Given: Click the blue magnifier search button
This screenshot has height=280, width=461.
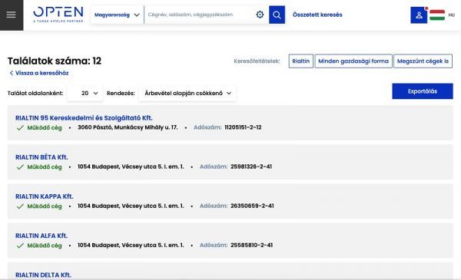Looking at the screenshot, I should [277, 15].
